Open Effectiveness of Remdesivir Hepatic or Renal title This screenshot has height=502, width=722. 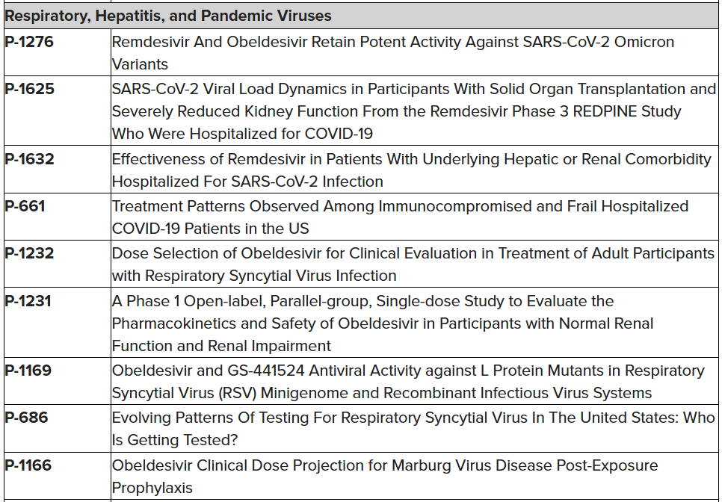[x=411, y=170]
